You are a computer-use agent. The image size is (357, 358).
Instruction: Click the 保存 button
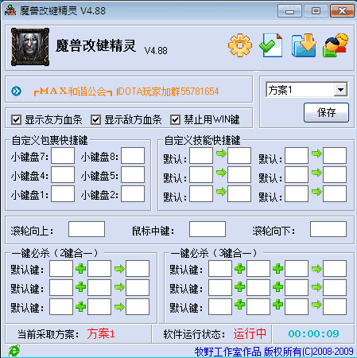326,113
